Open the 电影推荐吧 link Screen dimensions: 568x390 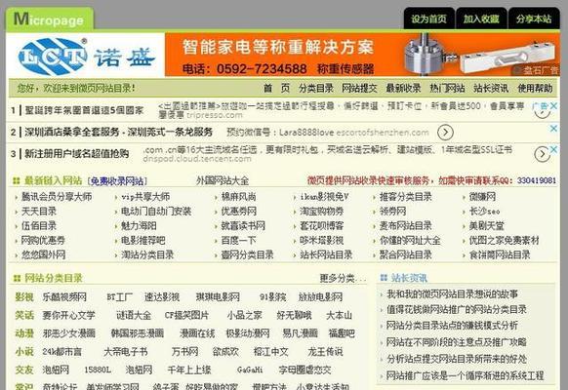tap(143, 240)
